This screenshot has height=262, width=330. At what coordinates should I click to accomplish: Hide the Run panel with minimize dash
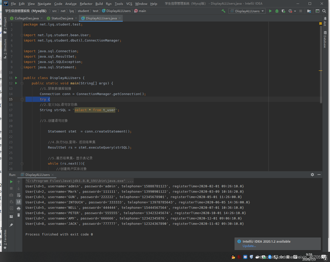319,175
